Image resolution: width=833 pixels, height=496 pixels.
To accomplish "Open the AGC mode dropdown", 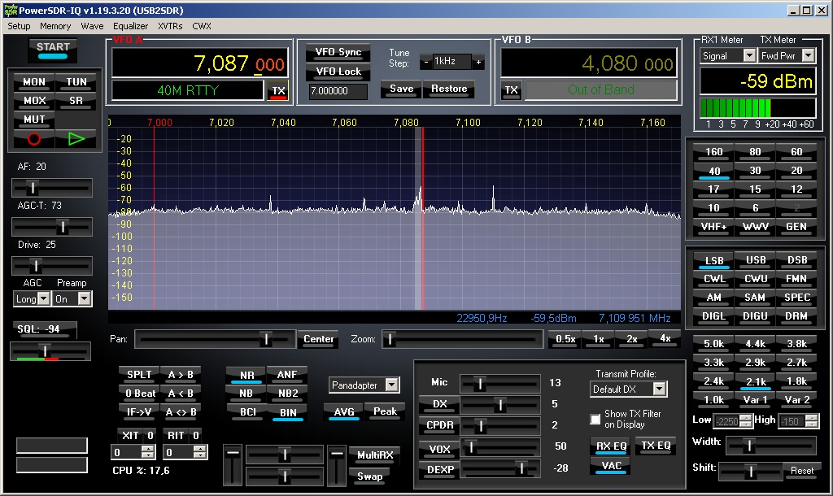I will click(x=44, y=299).
